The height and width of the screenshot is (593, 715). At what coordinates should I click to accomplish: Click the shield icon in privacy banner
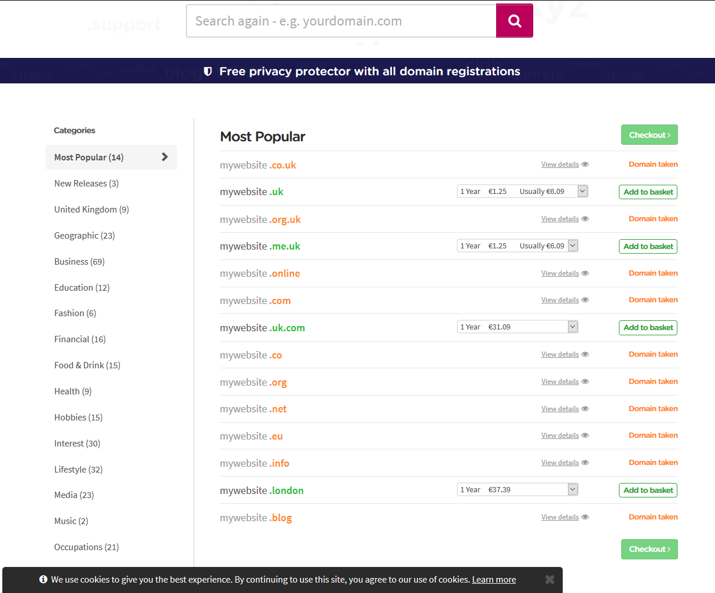tap(208, 71)
